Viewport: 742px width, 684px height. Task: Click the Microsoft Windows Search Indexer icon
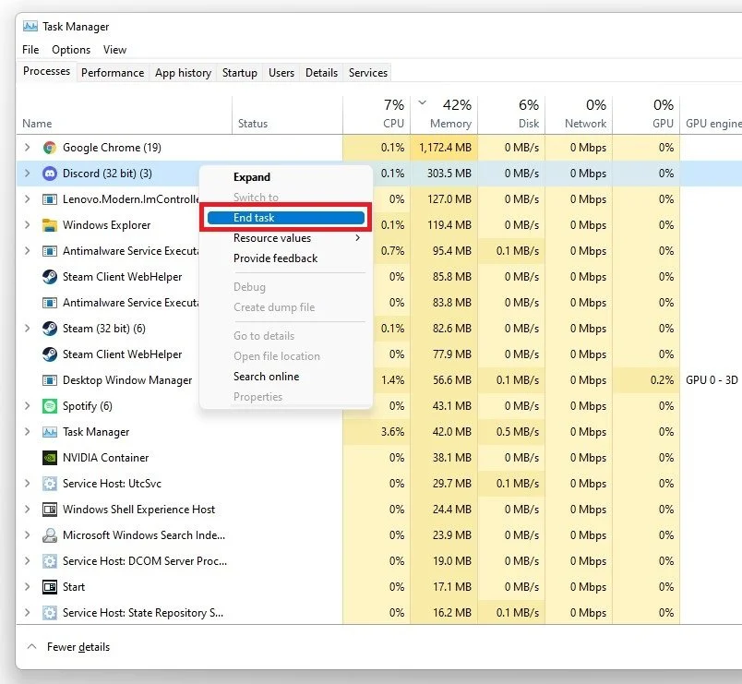(x=49, y=535)
